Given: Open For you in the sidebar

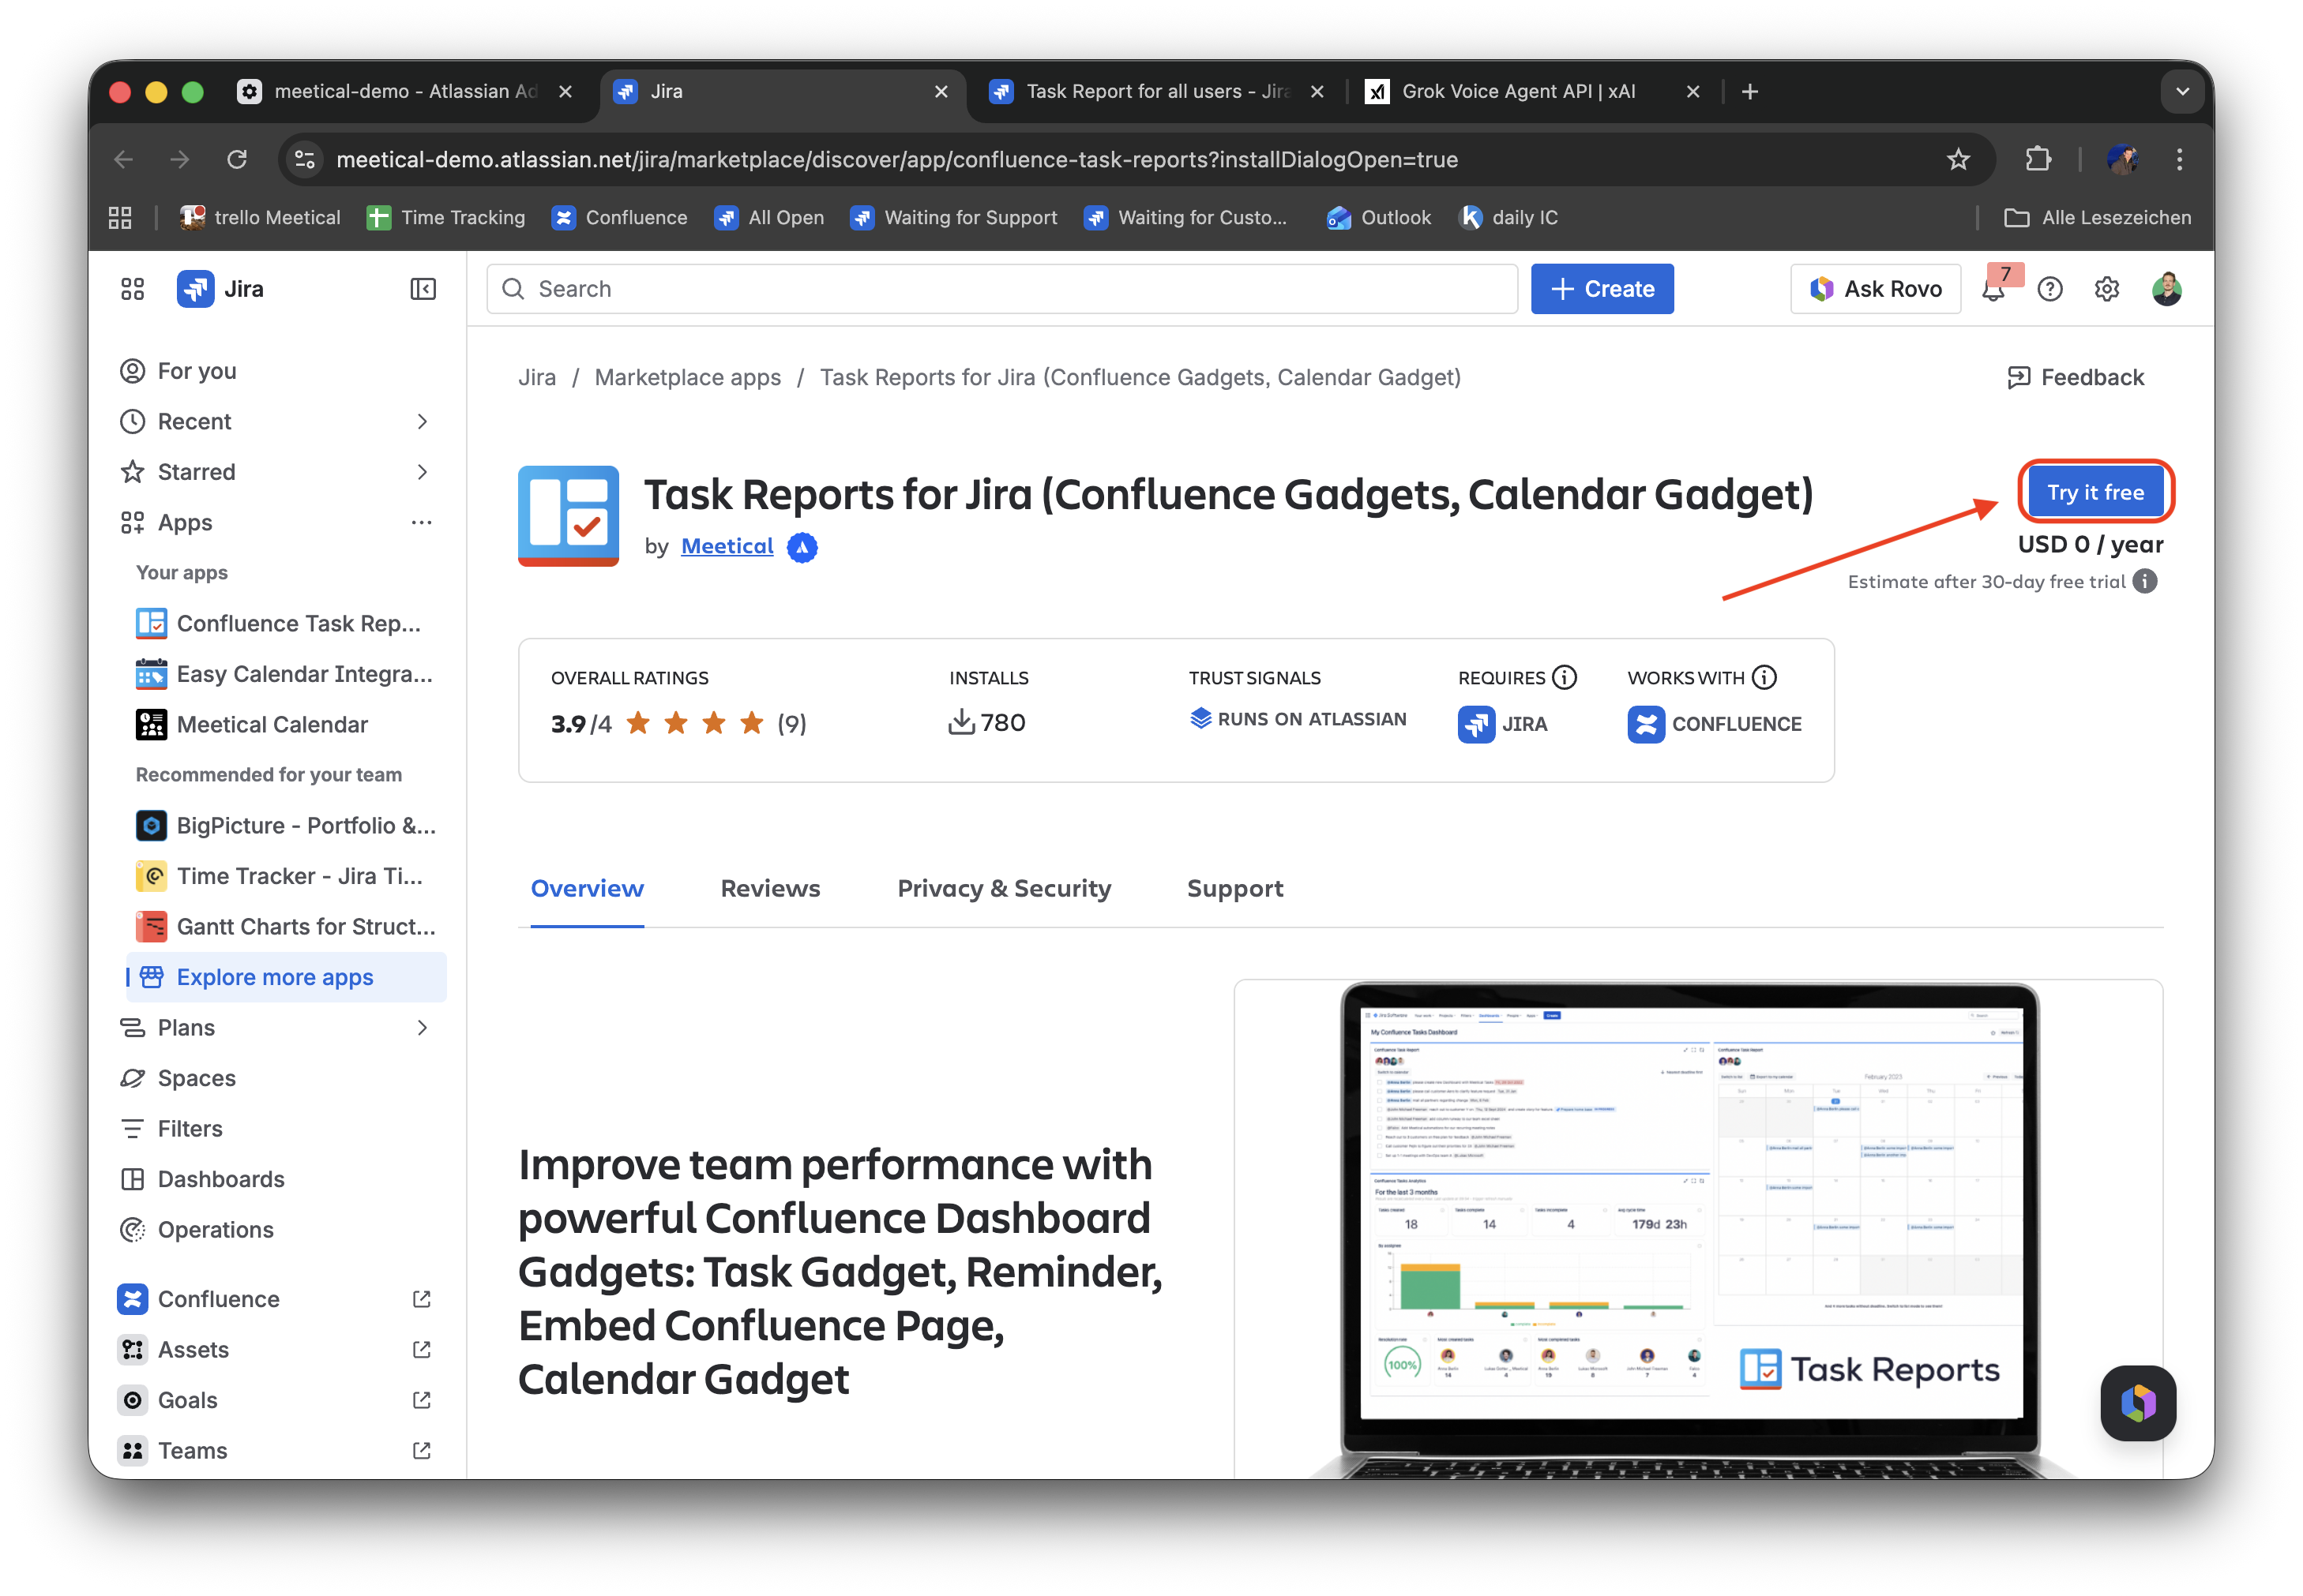Looking at the screenshot, I should point(277,371).
